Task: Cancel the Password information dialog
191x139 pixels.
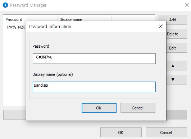Action: click(138, 108)
